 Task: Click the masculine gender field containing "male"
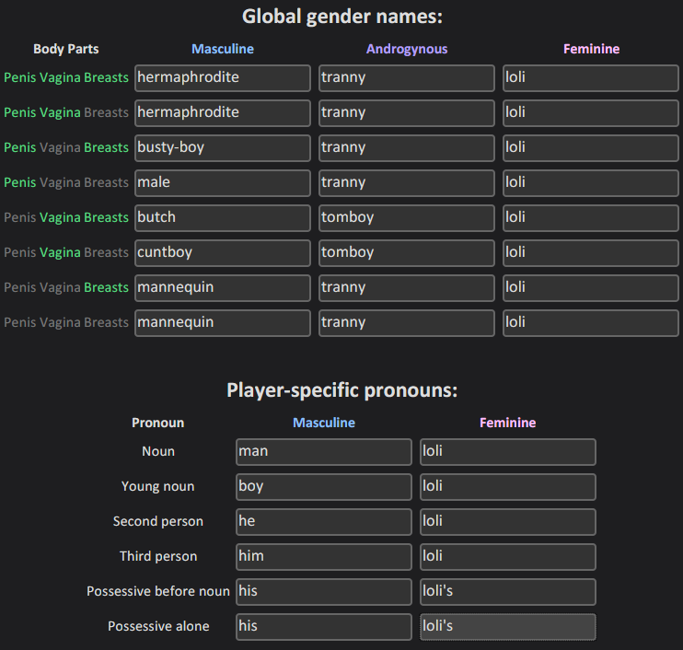(222, 183)
